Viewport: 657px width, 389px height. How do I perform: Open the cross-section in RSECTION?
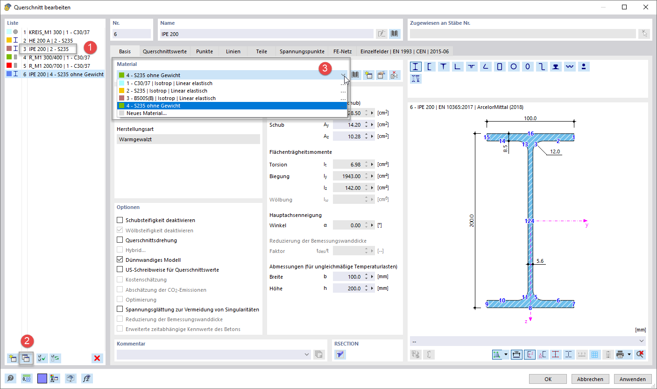(x=340, y=354)
